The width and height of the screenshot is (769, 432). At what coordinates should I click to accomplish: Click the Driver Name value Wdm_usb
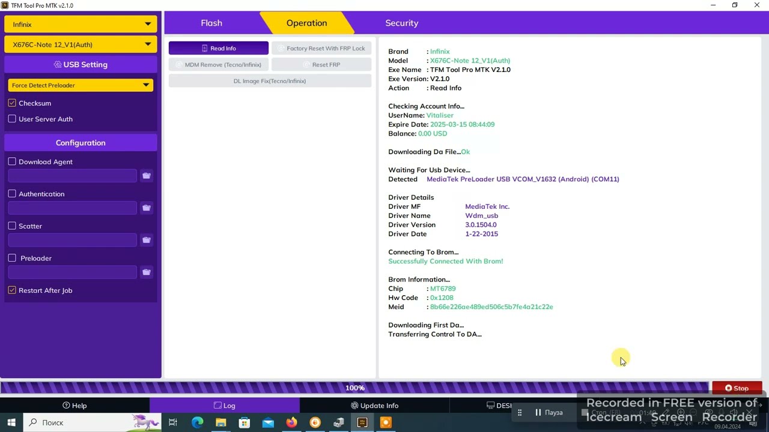click(482, 215)
